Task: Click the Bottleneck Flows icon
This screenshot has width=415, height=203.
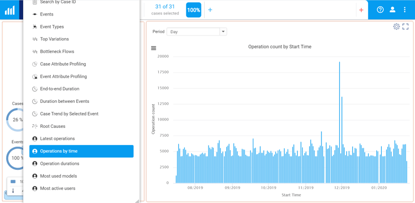Action: (34, 51)
